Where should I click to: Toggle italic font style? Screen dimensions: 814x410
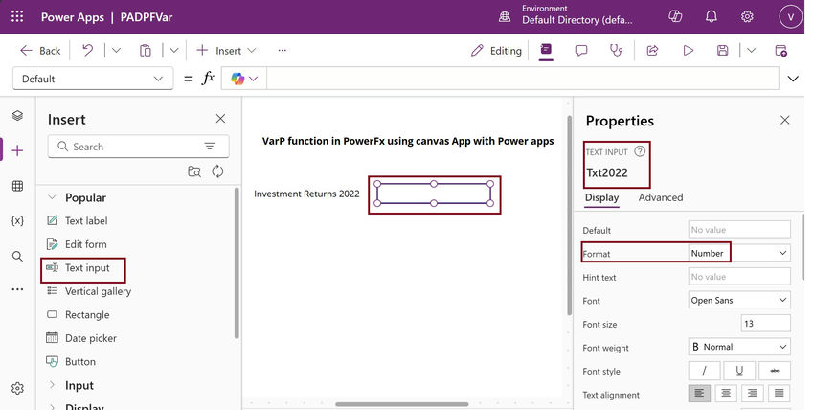click(x=704, y=371)
